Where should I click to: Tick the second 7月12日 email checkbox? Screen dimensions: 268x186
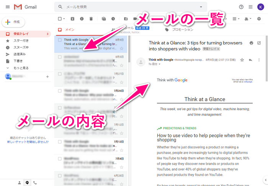click(x=60, y=142)
